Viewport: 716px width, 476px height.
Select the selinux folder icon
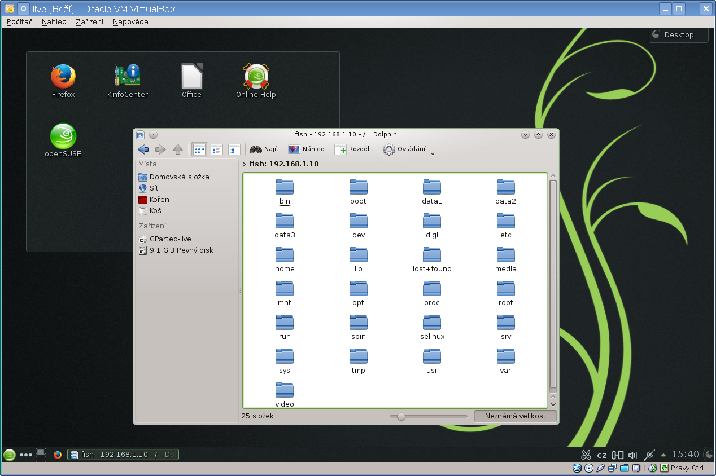click(432, 323)
